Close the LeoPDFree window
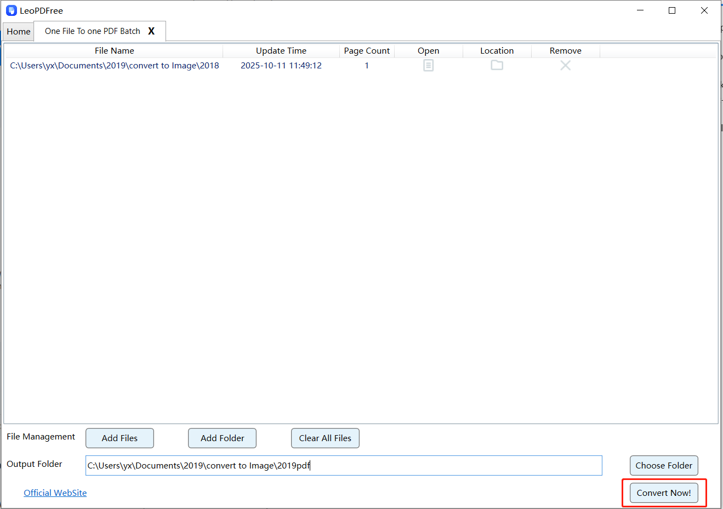 (x=704, y=10)
